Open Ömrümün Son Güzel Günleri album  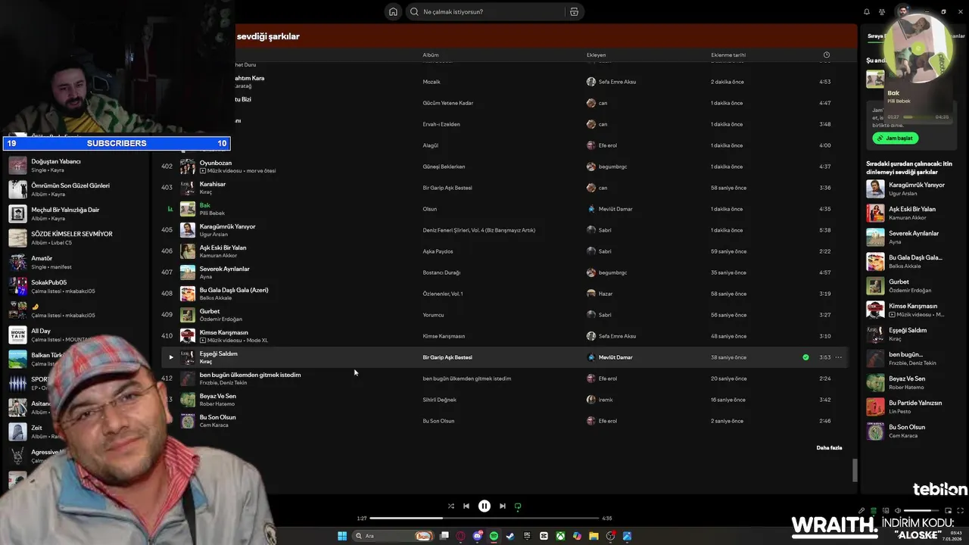tap(76, 189)
